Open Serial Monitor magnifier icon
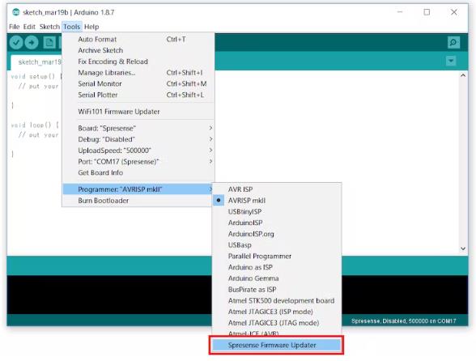Image resolution: width=476 pixels, height=361 pixels. 453,43
